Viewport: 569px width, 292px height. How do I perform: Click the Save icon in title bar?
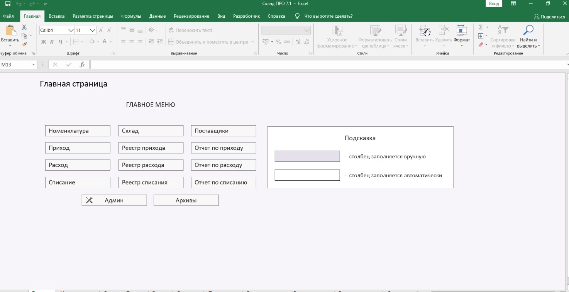point(8,4)
